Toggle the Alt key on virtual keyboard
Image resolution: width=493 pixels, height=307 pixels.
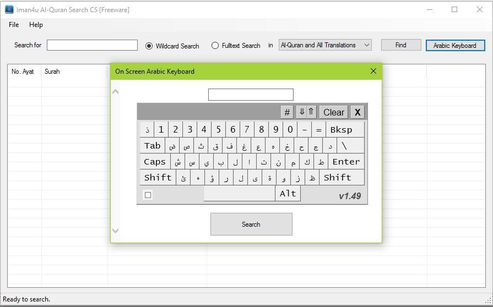[288, 193]
